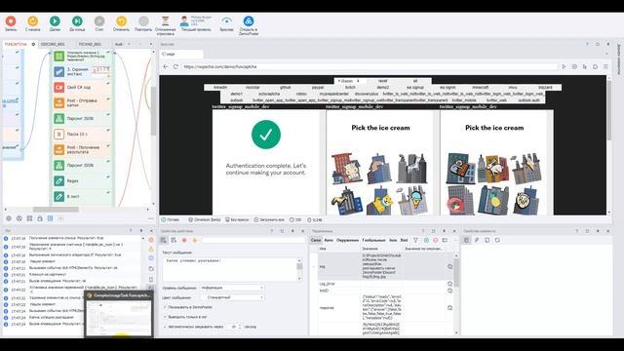Viewport: 624px width, 351px height.
Task: Select the 'Post - Отправка капчи' block
Action: [82, 102]
